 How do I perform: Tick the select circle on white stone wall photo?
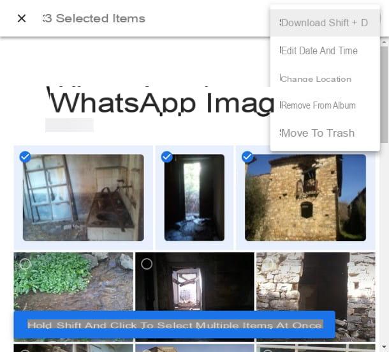(268, 264)
